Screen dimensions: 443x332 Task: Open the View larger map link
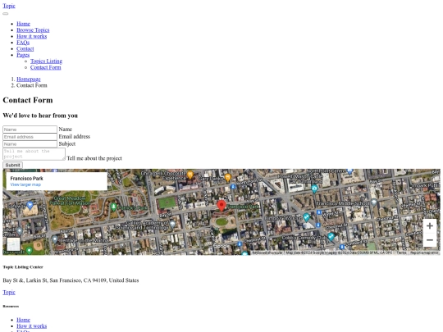tap(25, 184)
